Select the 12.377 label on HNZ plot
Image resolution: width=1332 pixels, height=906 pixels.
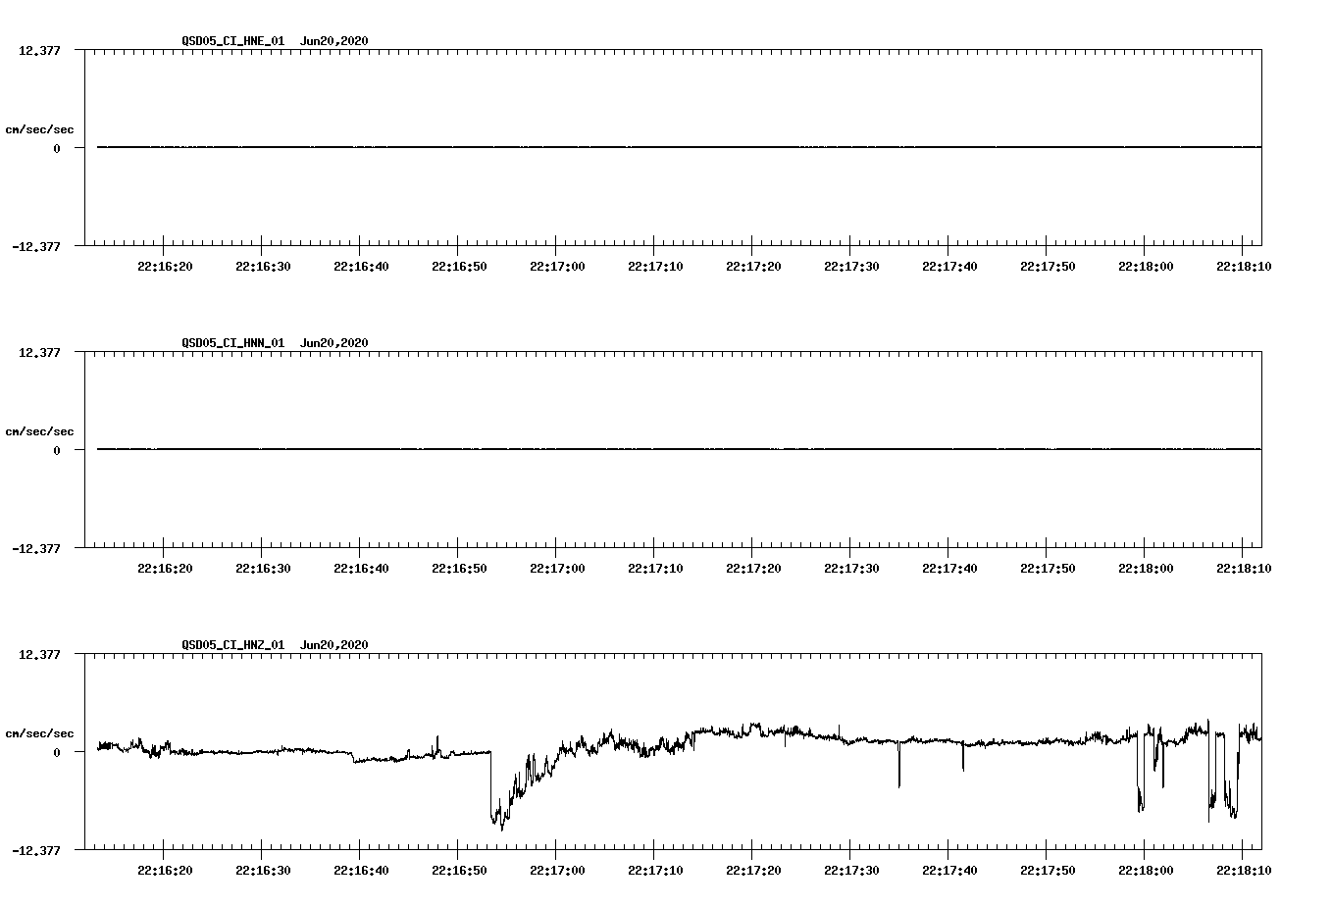[x=39, y=654]
